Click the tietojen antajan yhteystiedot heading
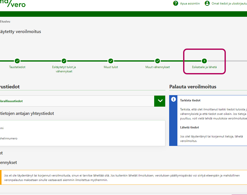This screenshot has width=247, height=195. point(27,113)
